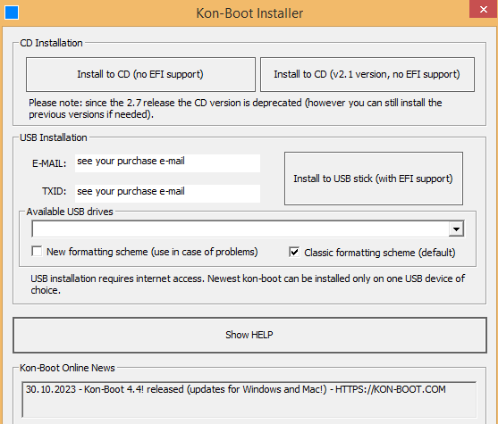Click Install to CD (no EFI support)
Screen dimensions: 498x424
click(140, 74)
